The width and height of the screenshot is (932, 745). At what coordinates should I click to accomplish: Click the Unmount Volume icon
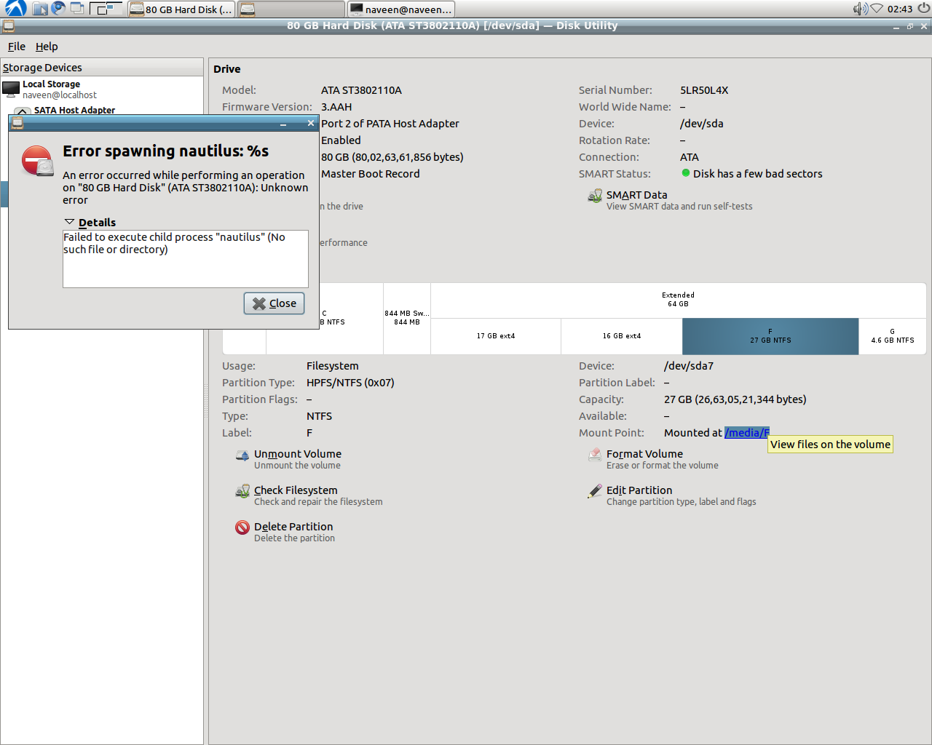(x=242, y=455)
